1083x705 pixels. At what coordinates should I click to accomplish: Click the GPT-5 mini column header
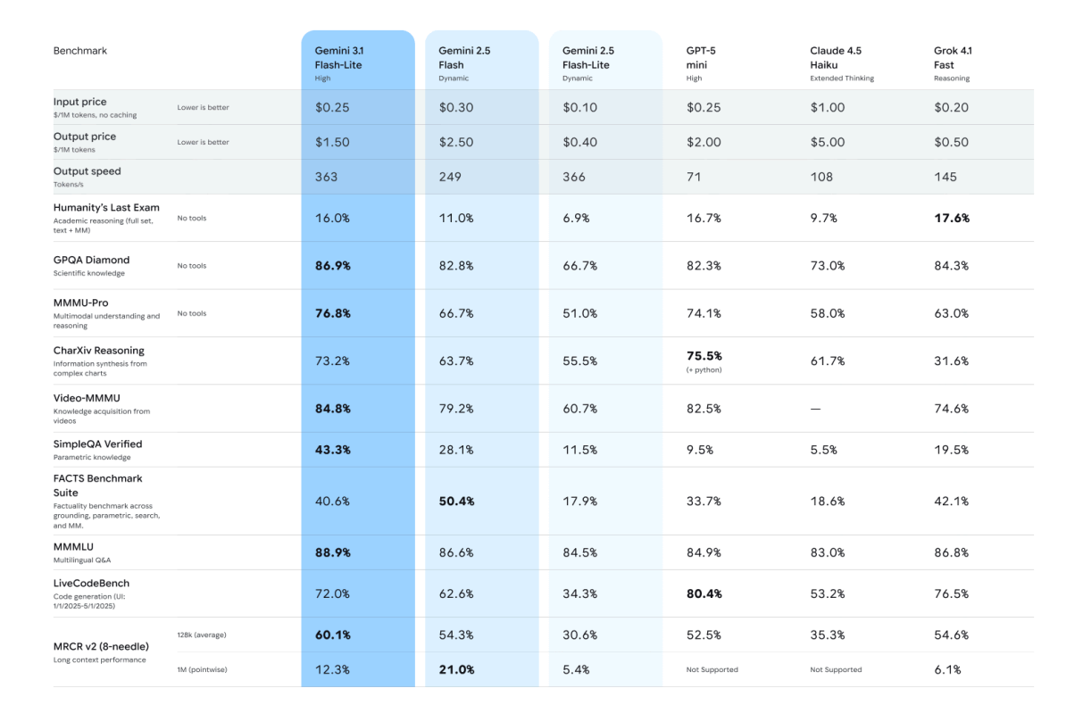(701, 57)
